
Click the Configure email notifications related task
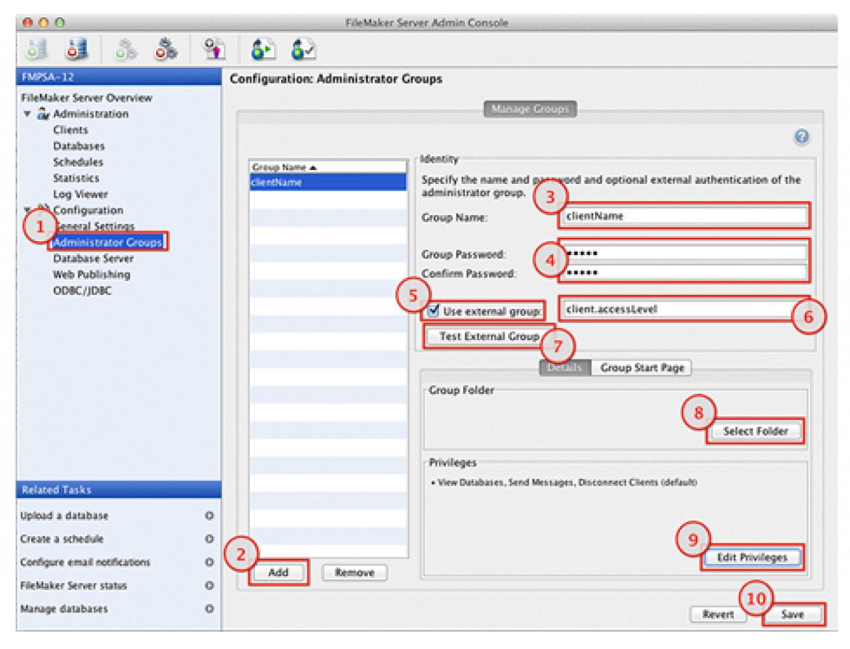tap(85, 562)
